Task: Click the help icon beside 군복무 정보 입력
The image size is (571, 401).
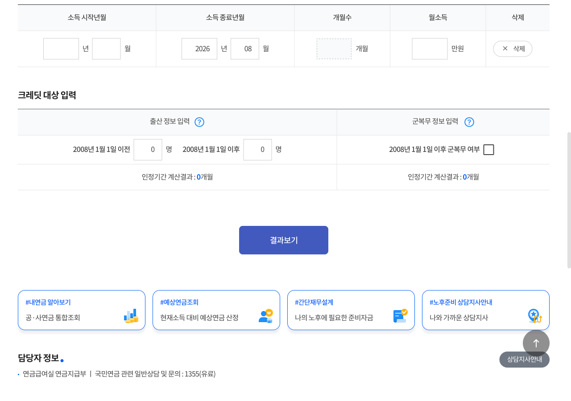Action: [469, 122]
